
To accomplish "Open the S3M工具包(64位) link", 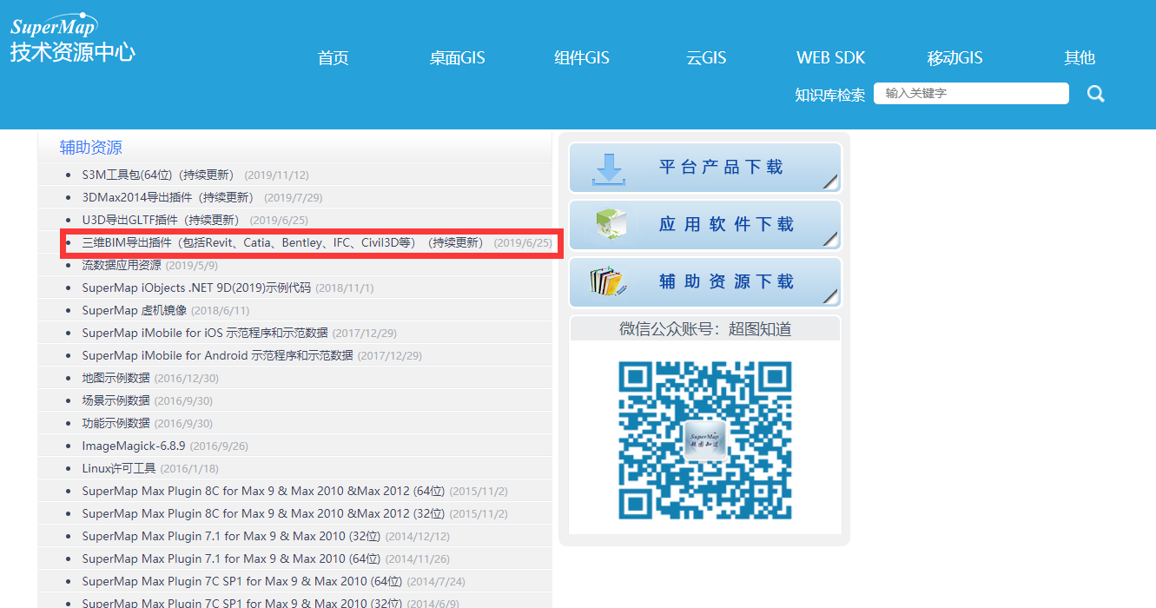I will click(x=158, y=175).
